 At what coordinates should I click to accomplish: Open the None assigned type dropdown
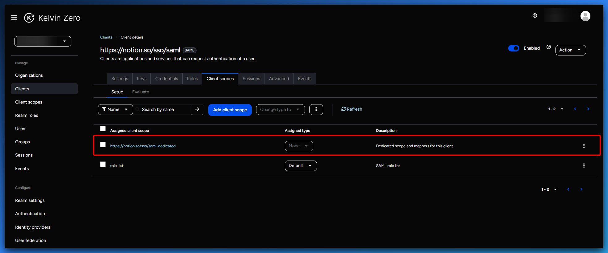click(299, 146)
